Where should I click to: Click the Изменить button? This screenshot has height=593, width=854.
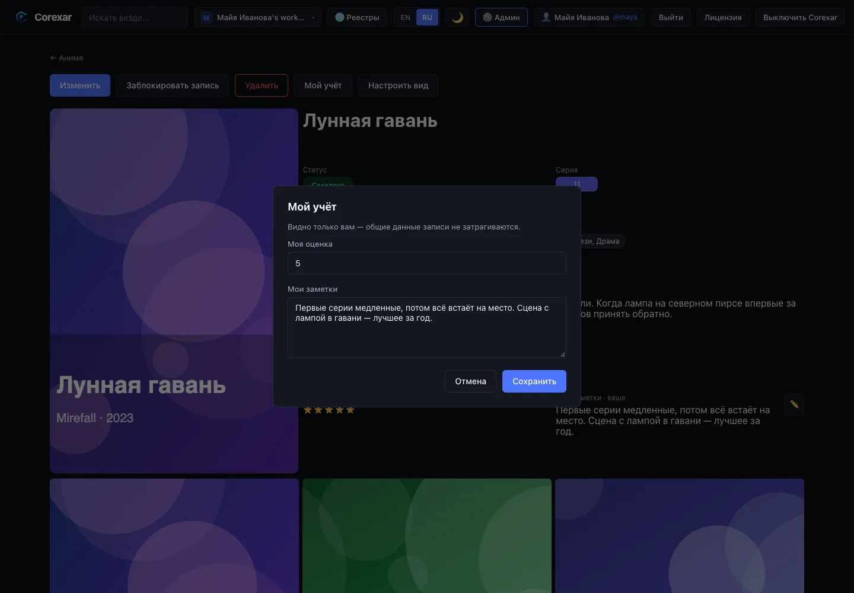[x=80, y=85]
